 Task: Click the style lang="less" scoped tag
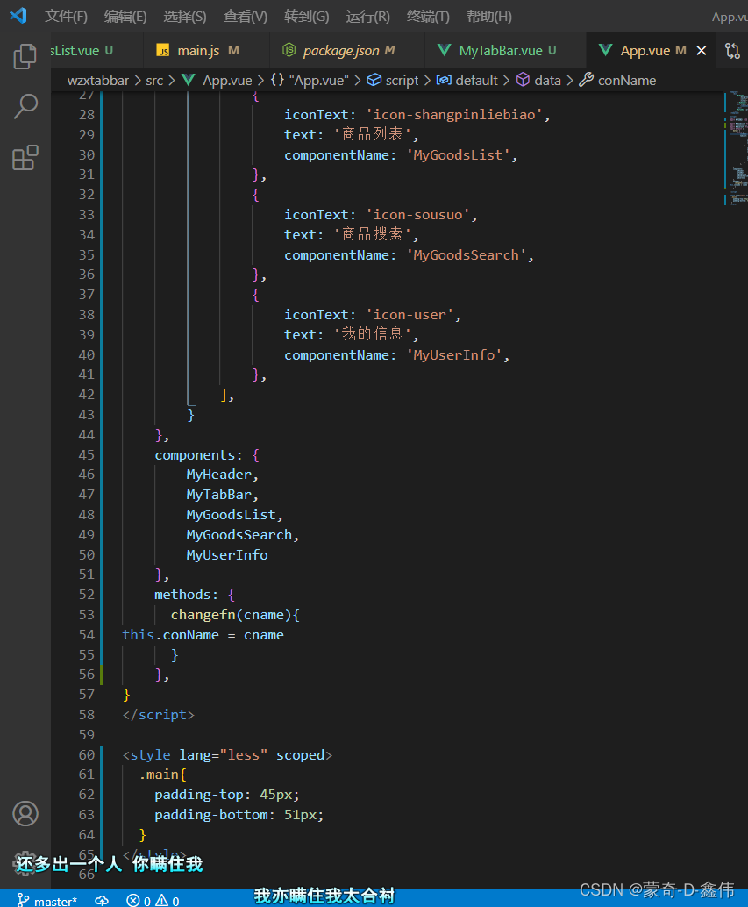[x=227, y=755]
